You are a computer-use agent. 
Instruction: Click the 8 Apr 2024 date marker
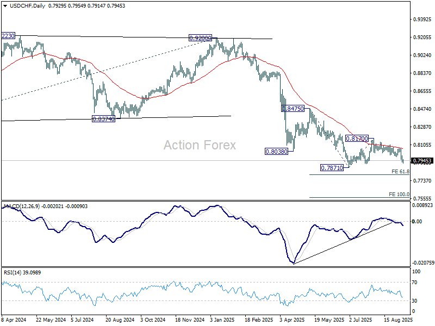[14, 321]
